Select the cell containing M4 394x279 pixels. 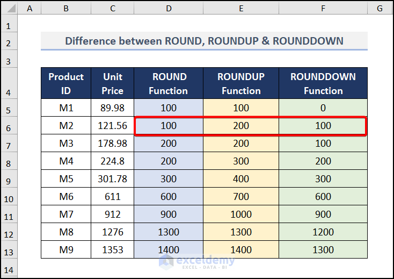pyautogui.click(x=66, y=161)
